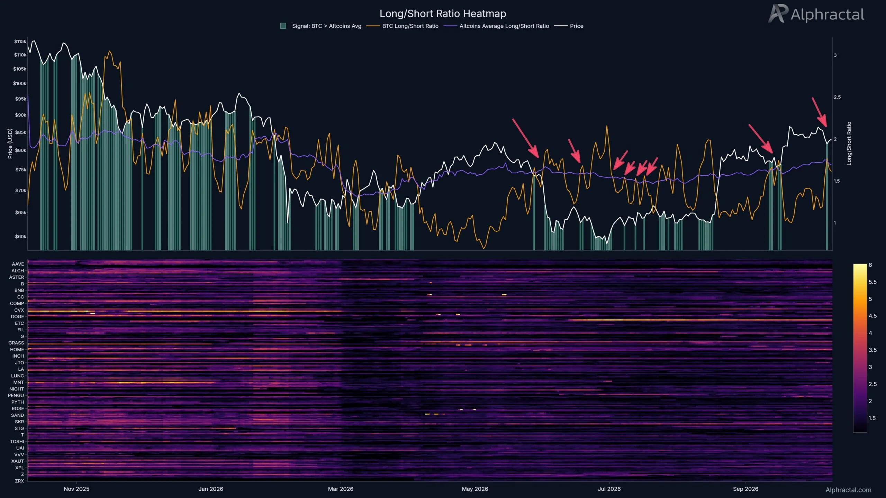The height and width of the screenshot is (498, 886).
Task: Select the SKR heatmap row label
Action: tap(19, 422)
